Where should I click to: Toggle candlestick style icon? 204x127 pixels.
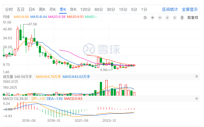182,18
